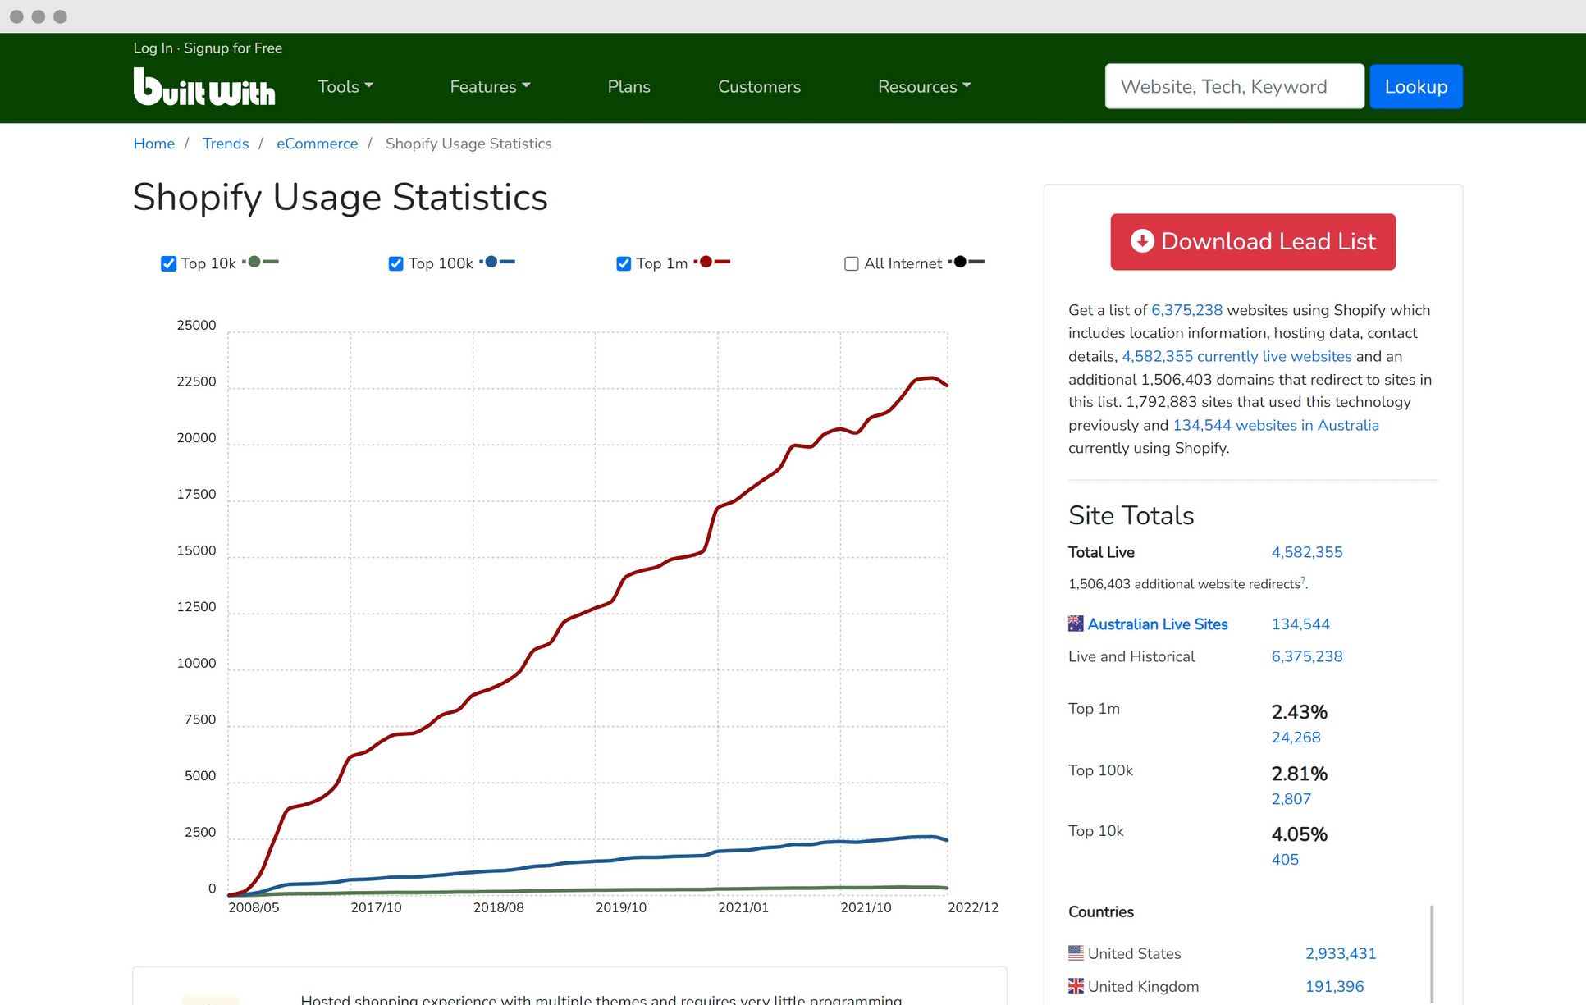
Task: Click the black All Internet legend marker
Action: pyautogui.click(x=960, y=263)
